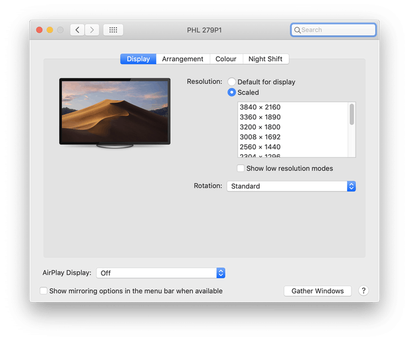Image resolution: width=409 pixels, height=341 pixels.
Task: Open help with the question mark button
Action: [363, 290]
